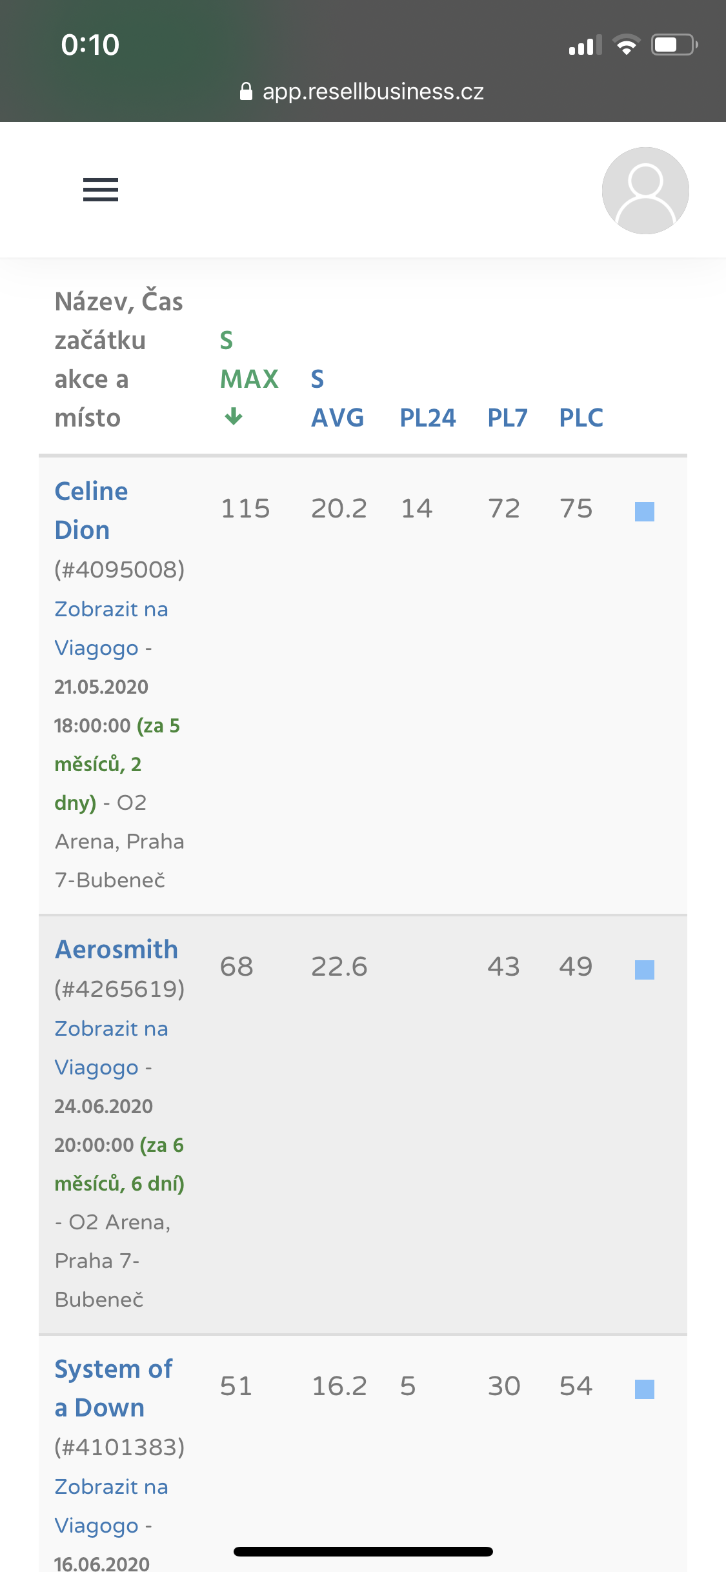The image size is (726, 1572).
Task: Tap the app.resellbusiness.cz address bar
Action: [363, 92]
